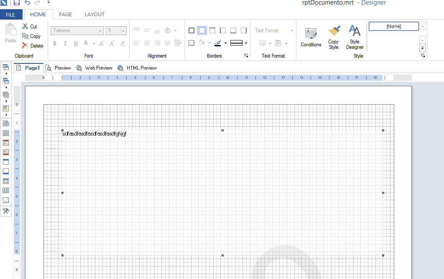The width and height of the screenshot is (444, 279).
Task: Open the Tahoma font name dropdown
Action: pos(100,30)
